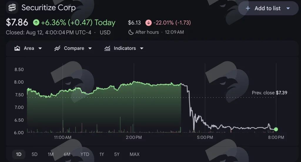Click the Securitize Corp logo icon
Viewport: 301px width, 162px height.
point(12,8)
